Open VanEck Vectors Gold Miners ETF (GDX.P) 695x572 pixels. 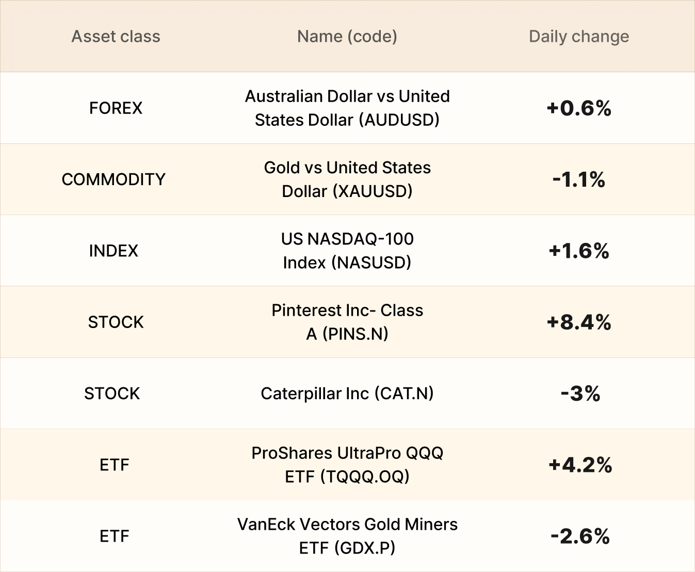(x=347, y=536)
